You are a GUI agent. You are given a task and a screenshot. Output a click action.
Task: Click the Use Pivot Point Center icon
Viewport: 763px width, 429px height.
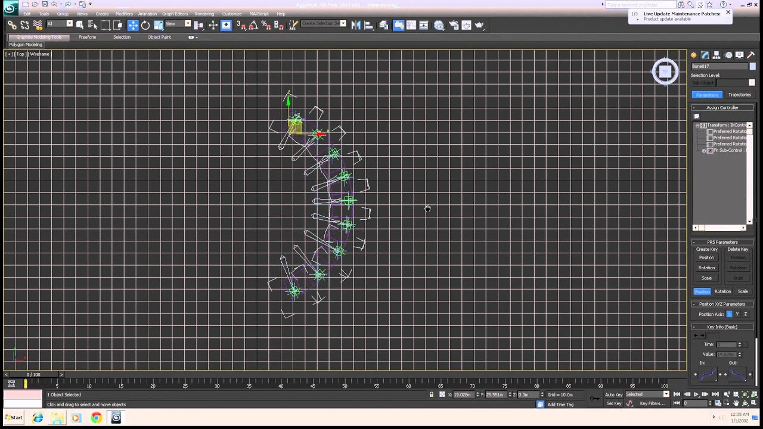coord(199,25)
